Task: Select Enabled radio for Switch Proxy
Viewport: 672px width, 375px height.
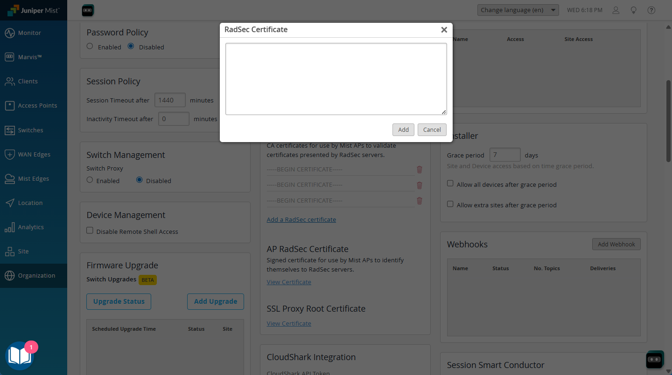Action: 90,180
